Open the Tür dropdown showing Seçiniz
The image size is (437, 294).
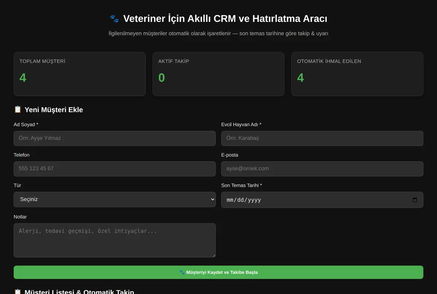coord(115,200)
